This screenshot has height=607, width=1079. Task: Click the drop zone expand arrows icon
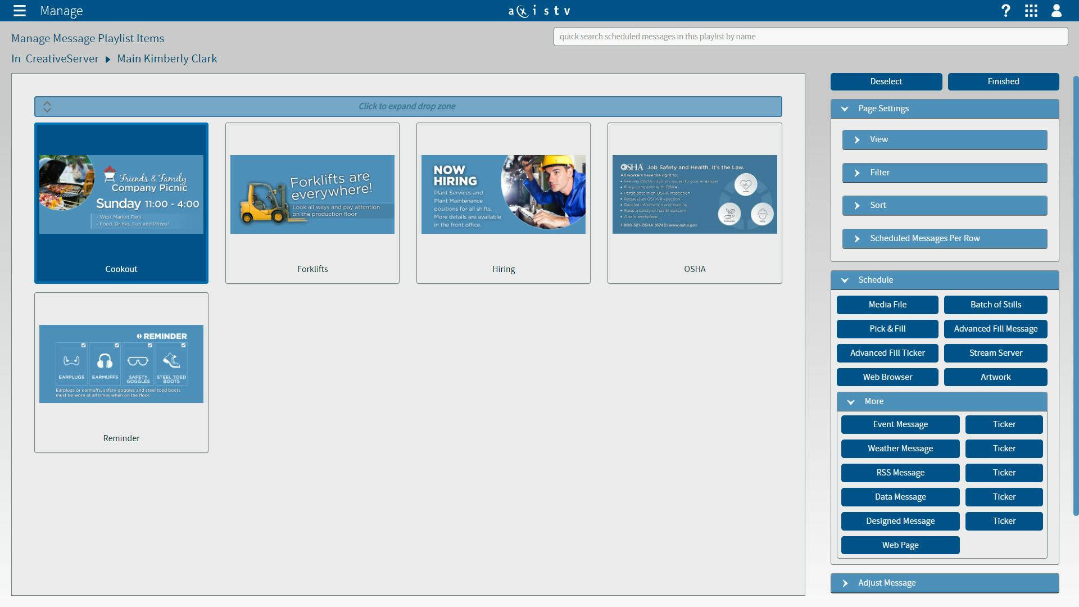(x=47, y=106)
